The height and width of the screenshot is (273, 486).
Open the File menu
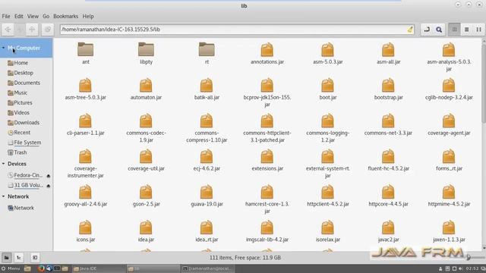[6, 16]
